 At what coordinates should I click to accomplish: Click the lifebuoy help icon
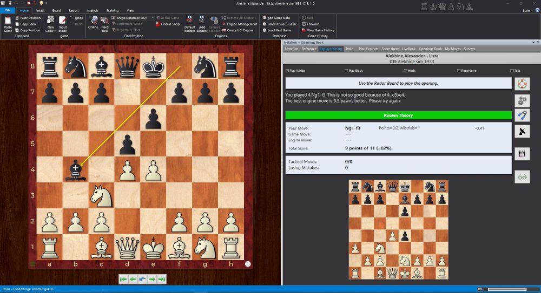click(522, 84)
